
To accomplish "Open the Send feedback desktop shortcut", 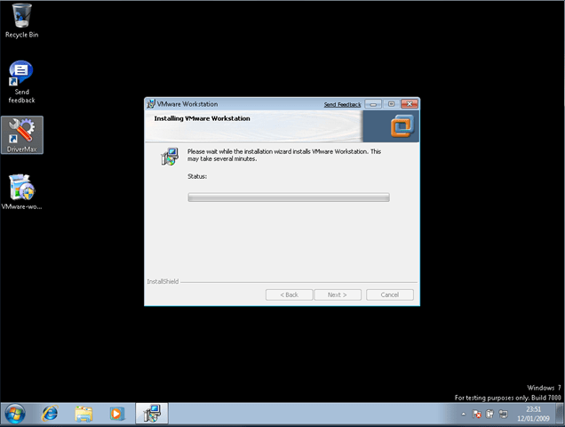I will [x=21, y=75].
